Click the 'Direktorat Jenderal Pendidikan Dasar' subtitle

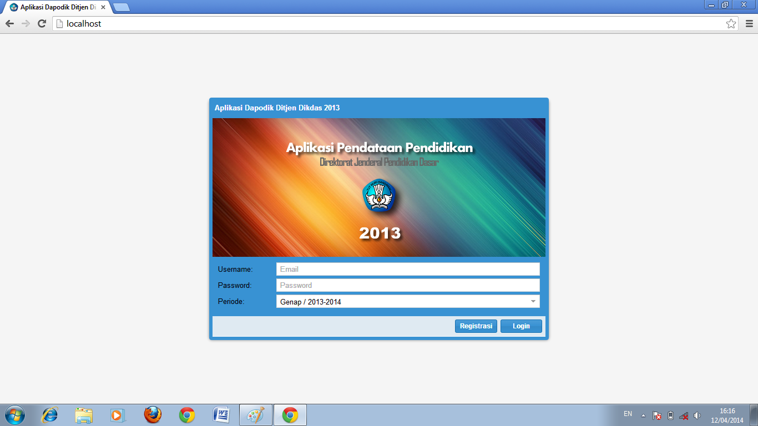point(380,163)
